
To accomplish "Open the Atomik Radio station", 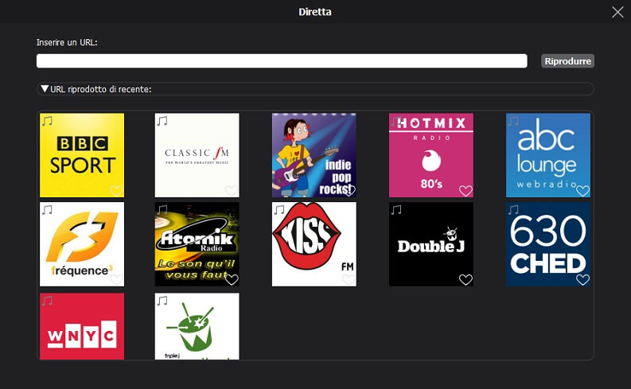I will click(x=197, y=244).
